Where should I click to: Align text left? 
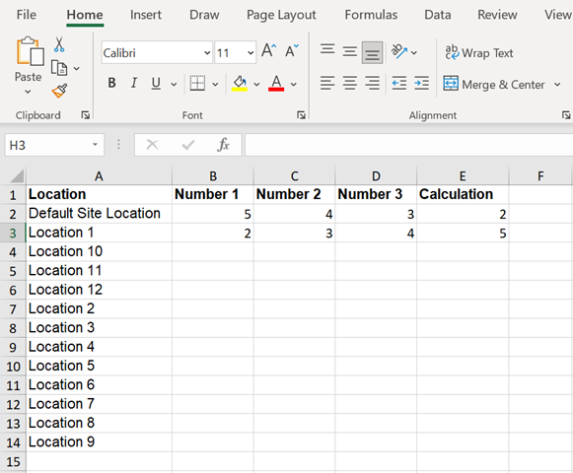[x=327, y=84]
